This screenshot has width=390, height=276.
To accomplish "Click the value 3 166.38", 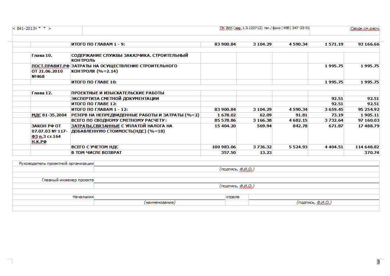I will pyautogui.click(x=262, y=120).
